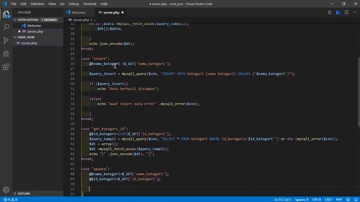Click the $query_insert line 28
The image size is (360, 202).
coord(192,74)
